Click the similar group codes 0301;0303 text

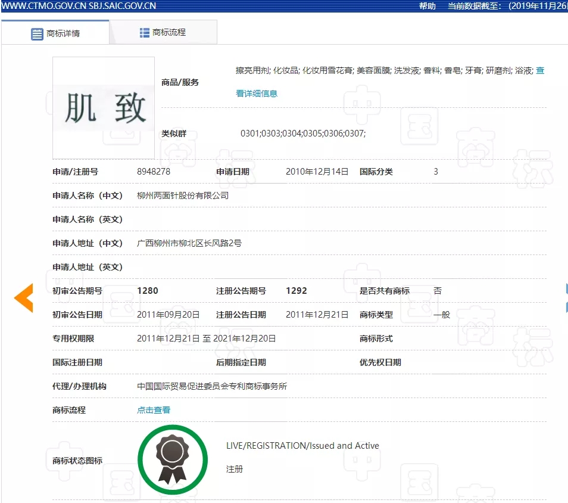click(x=302, y=133)
